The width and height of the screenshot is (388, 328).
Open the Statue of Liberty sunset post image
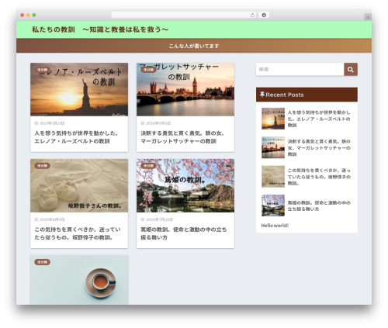(79, 89)
